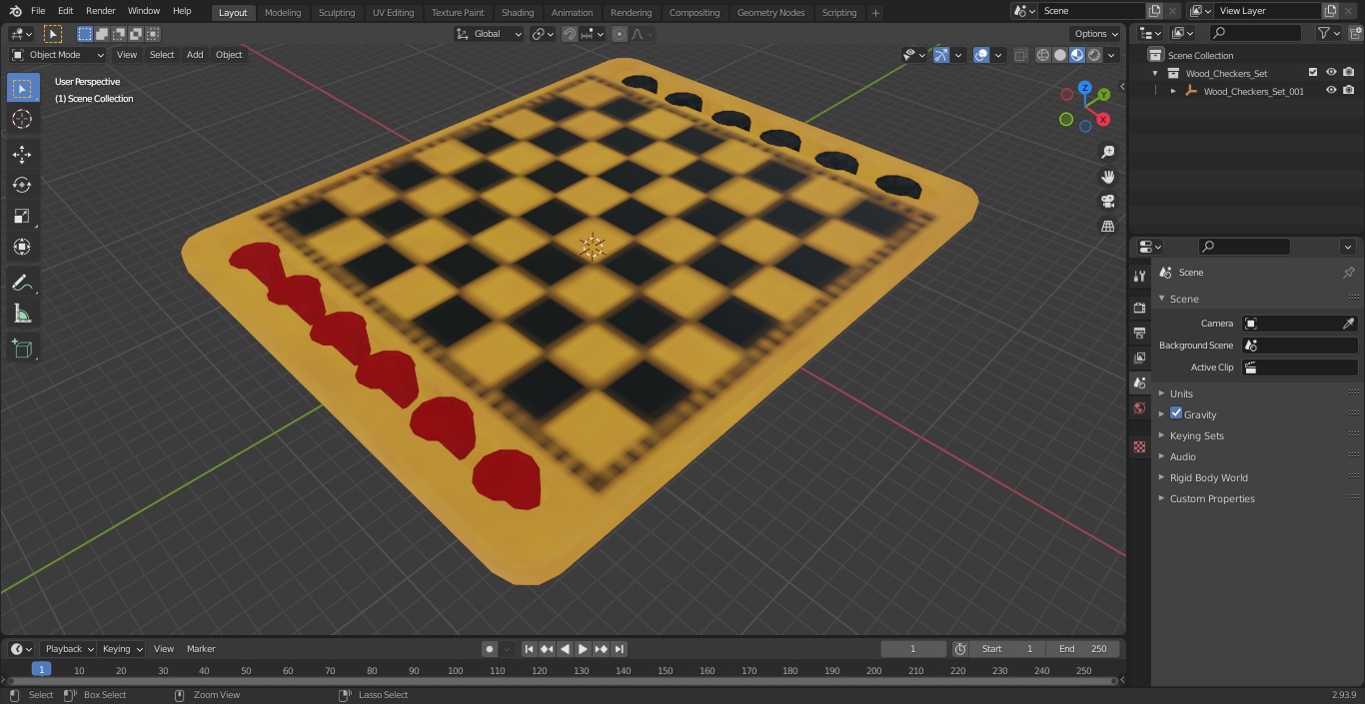Expand the Custom Properties panel
This screenshot has height=704, width=1365.
pyautogui.click(x=1212, y=498)
